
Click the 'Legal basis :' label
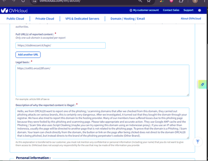coord(23,62)
